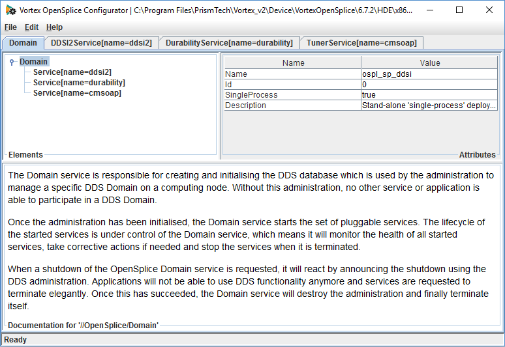Click the Name column header
This screenshot has width=505, height=347.
point(292,62)
